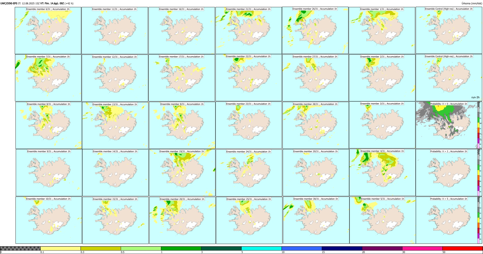Click the probability color bar beside X > 5 map
Image resolution: width=483 pixels, height=254 pixels.
click(478, 220)
